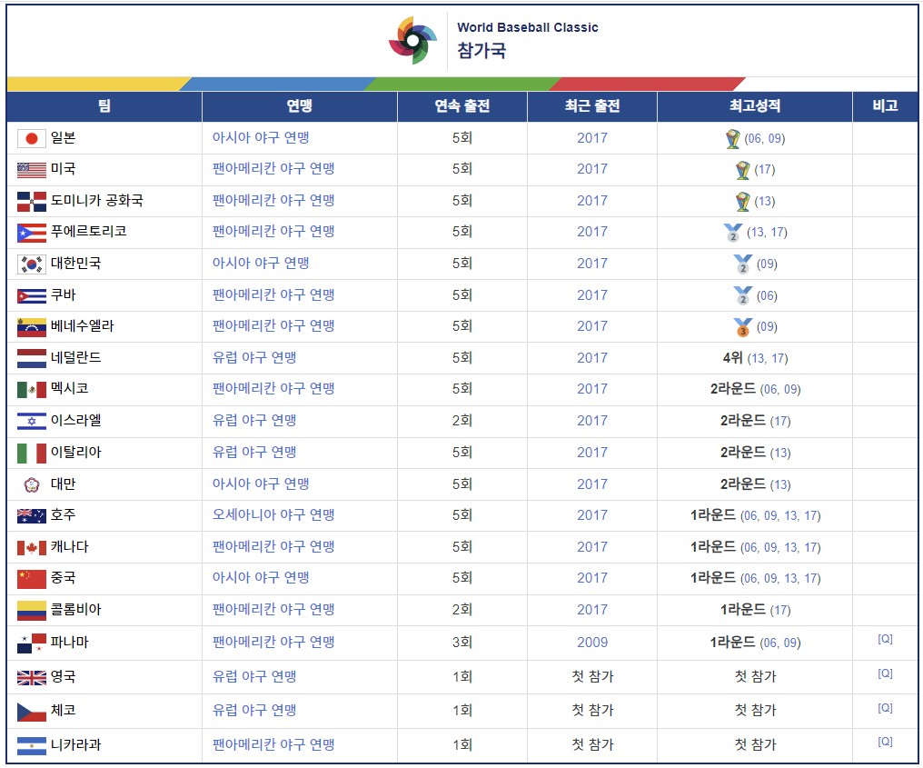Screen dimensions: 923x768
Task: Click the 도미니카 공화국 team name
Action: (97, 200)
